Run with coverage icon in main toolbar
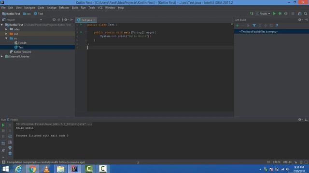The height and width of the screenshot is (173, 309). tap(286, 13)
